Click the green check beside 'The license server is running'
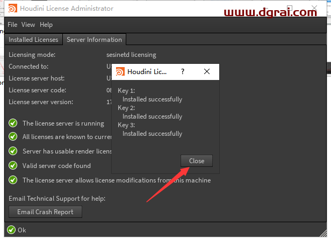The image size is (331, 241). [13, 123]
